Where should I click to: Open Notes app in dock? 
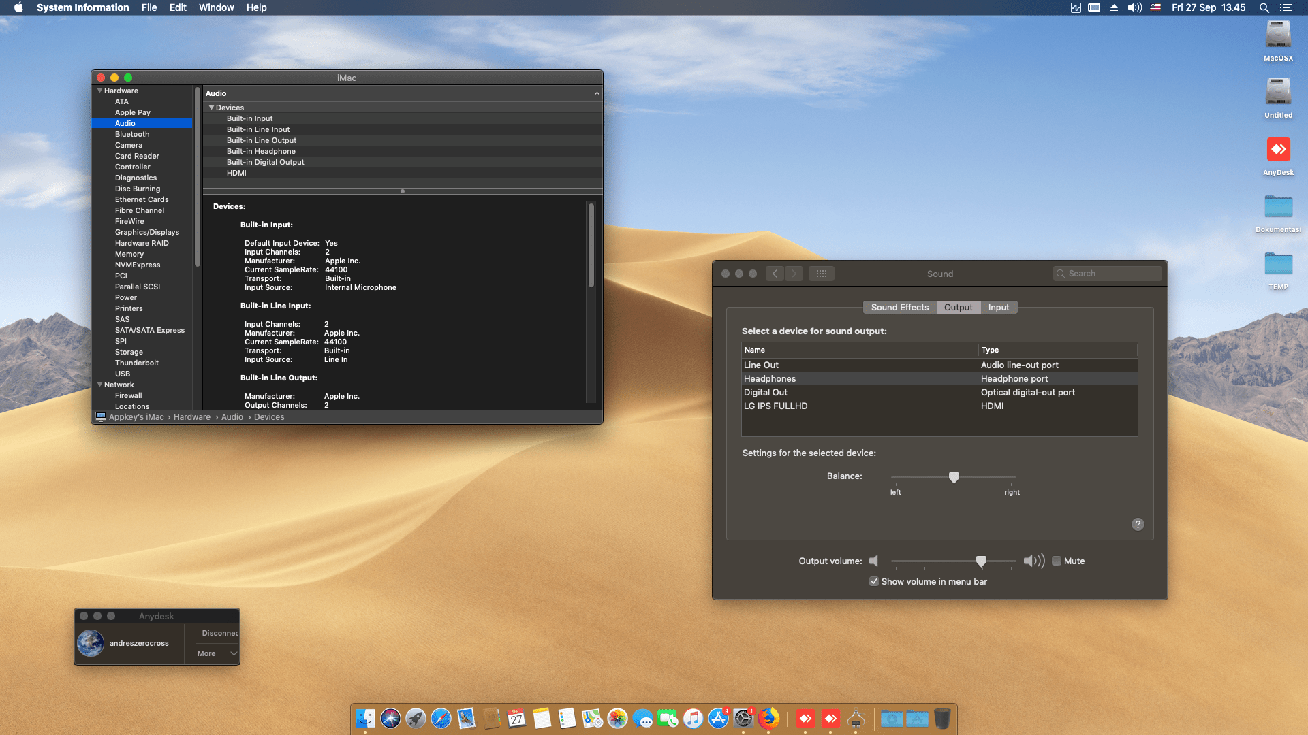click(x=542, y=718)
